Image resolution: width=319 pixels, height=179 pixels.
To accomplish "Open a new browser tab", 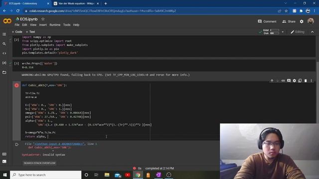I will (106, 3).
